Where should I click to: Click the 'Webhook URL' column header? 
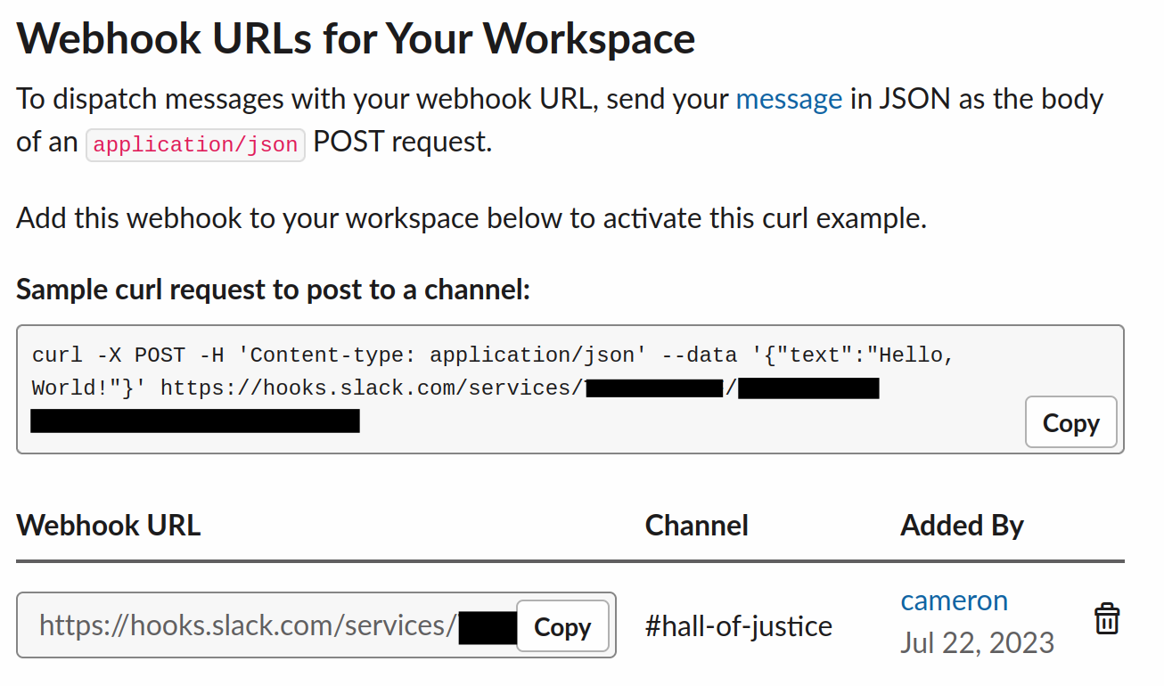pos(109,525)
